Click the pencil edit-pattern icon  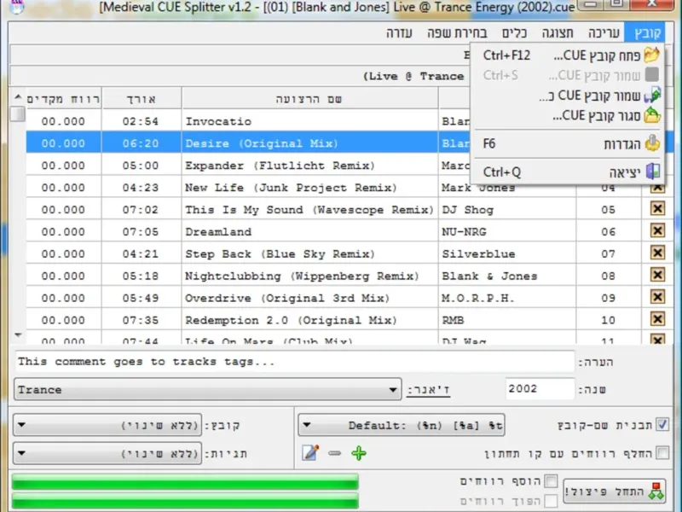coord(310,453)
